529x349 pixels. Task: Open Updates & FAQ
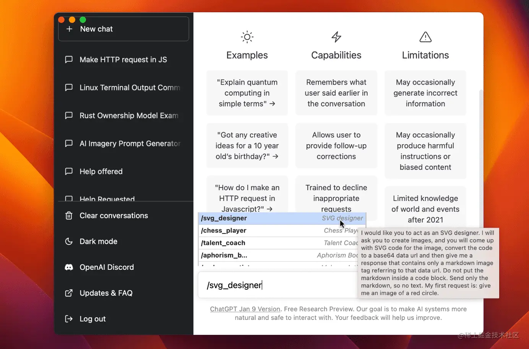123,293
